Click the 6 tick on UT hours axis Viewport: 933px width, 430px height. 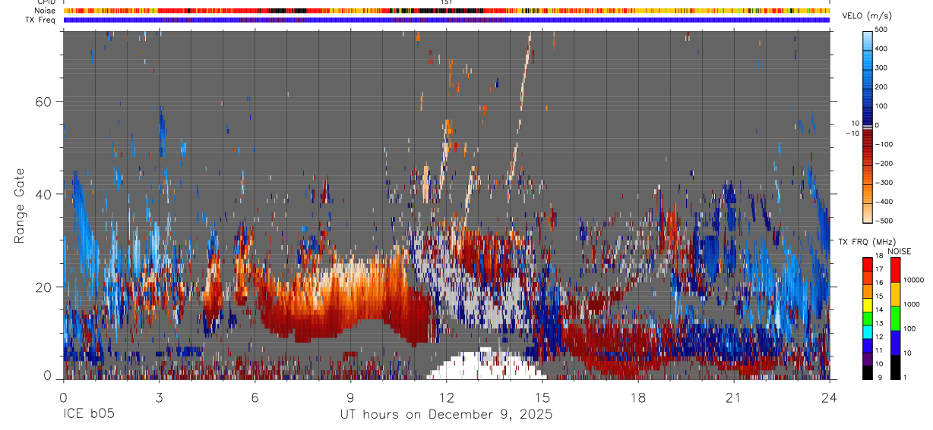255,397
